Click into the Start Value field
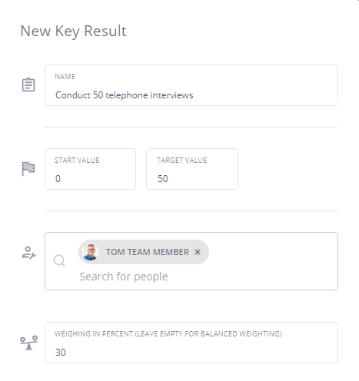The image size is (359, 381). coord(90,169)
